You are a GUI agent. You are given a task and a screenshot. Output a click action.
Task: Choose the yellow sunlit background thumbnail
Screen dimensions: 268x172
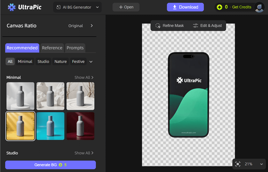[x=20, y=126]
